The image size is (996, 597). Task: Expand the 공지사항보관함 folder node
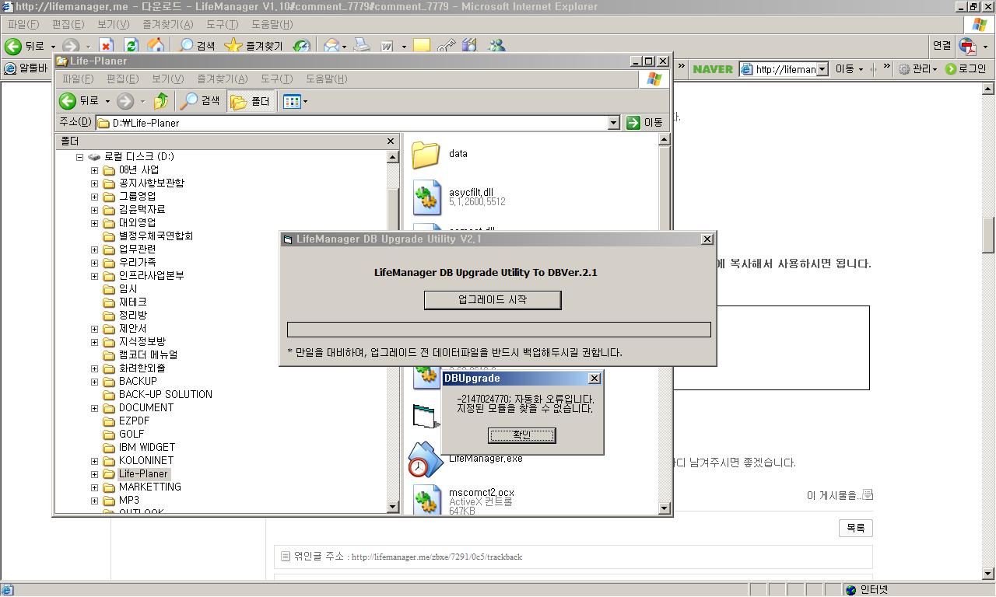point(94,183)
